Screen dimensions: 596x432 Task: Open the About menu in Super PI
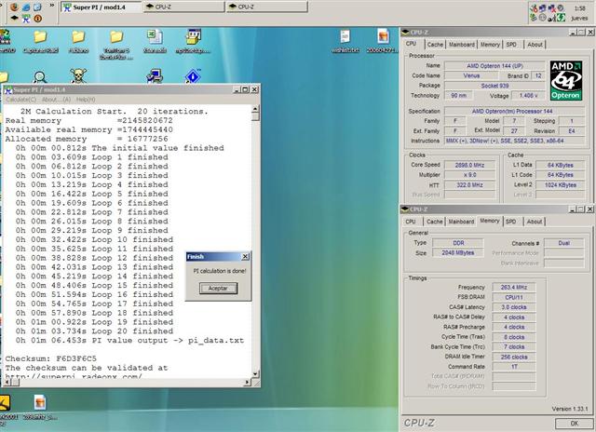(x=56, y=100)
